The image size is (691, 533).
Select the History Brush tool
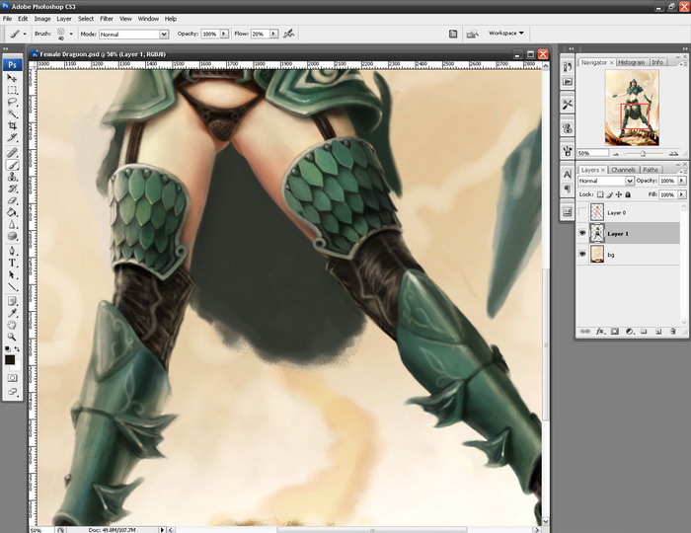12,189
